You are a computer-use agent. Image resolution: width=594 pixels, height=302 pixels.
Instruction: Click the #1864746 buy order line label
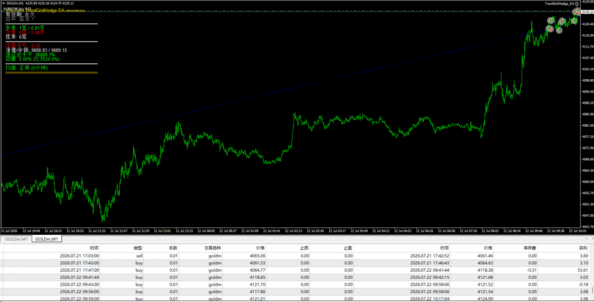click(x=16, y=9)
